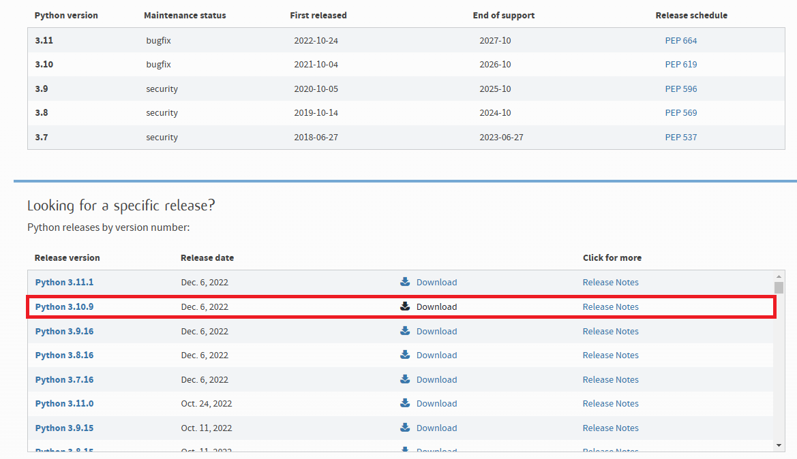Open PEP 596 release schedule
The image size is (797, 459).
pyautogui.click(x=680, y=89)
